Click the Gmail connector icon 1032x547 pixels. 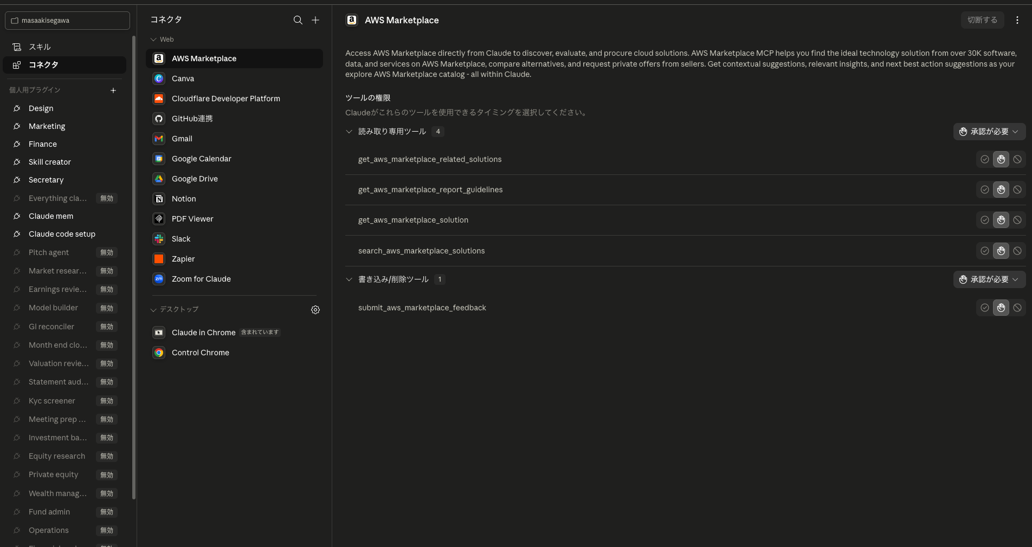coord(159,139)
